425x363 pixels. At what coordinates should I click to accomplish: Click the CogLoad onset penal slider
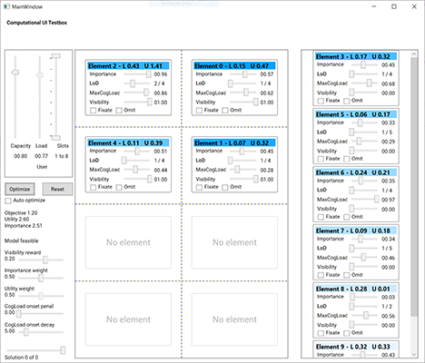(40, 314)
